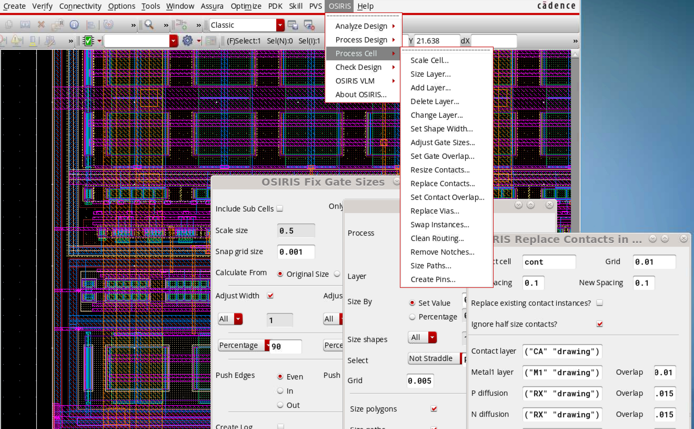Open the dropdown arrow beside the gear icon

pyautogui.click(x=198, y=41)
